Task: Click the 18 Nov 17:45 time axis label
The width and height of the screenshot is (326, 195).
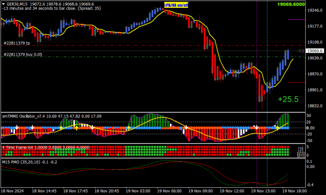Action: pos(76,191)
